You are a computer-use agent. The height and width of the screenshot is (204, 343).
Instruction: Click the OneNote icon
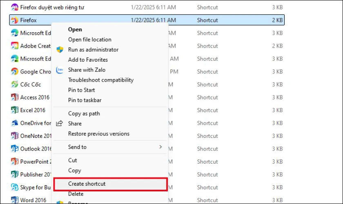tap(15, 136)
